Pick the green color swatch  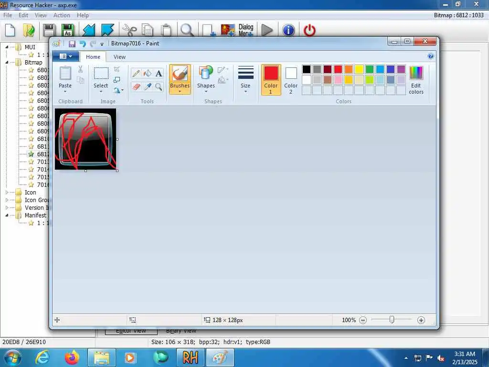point(370,69)
